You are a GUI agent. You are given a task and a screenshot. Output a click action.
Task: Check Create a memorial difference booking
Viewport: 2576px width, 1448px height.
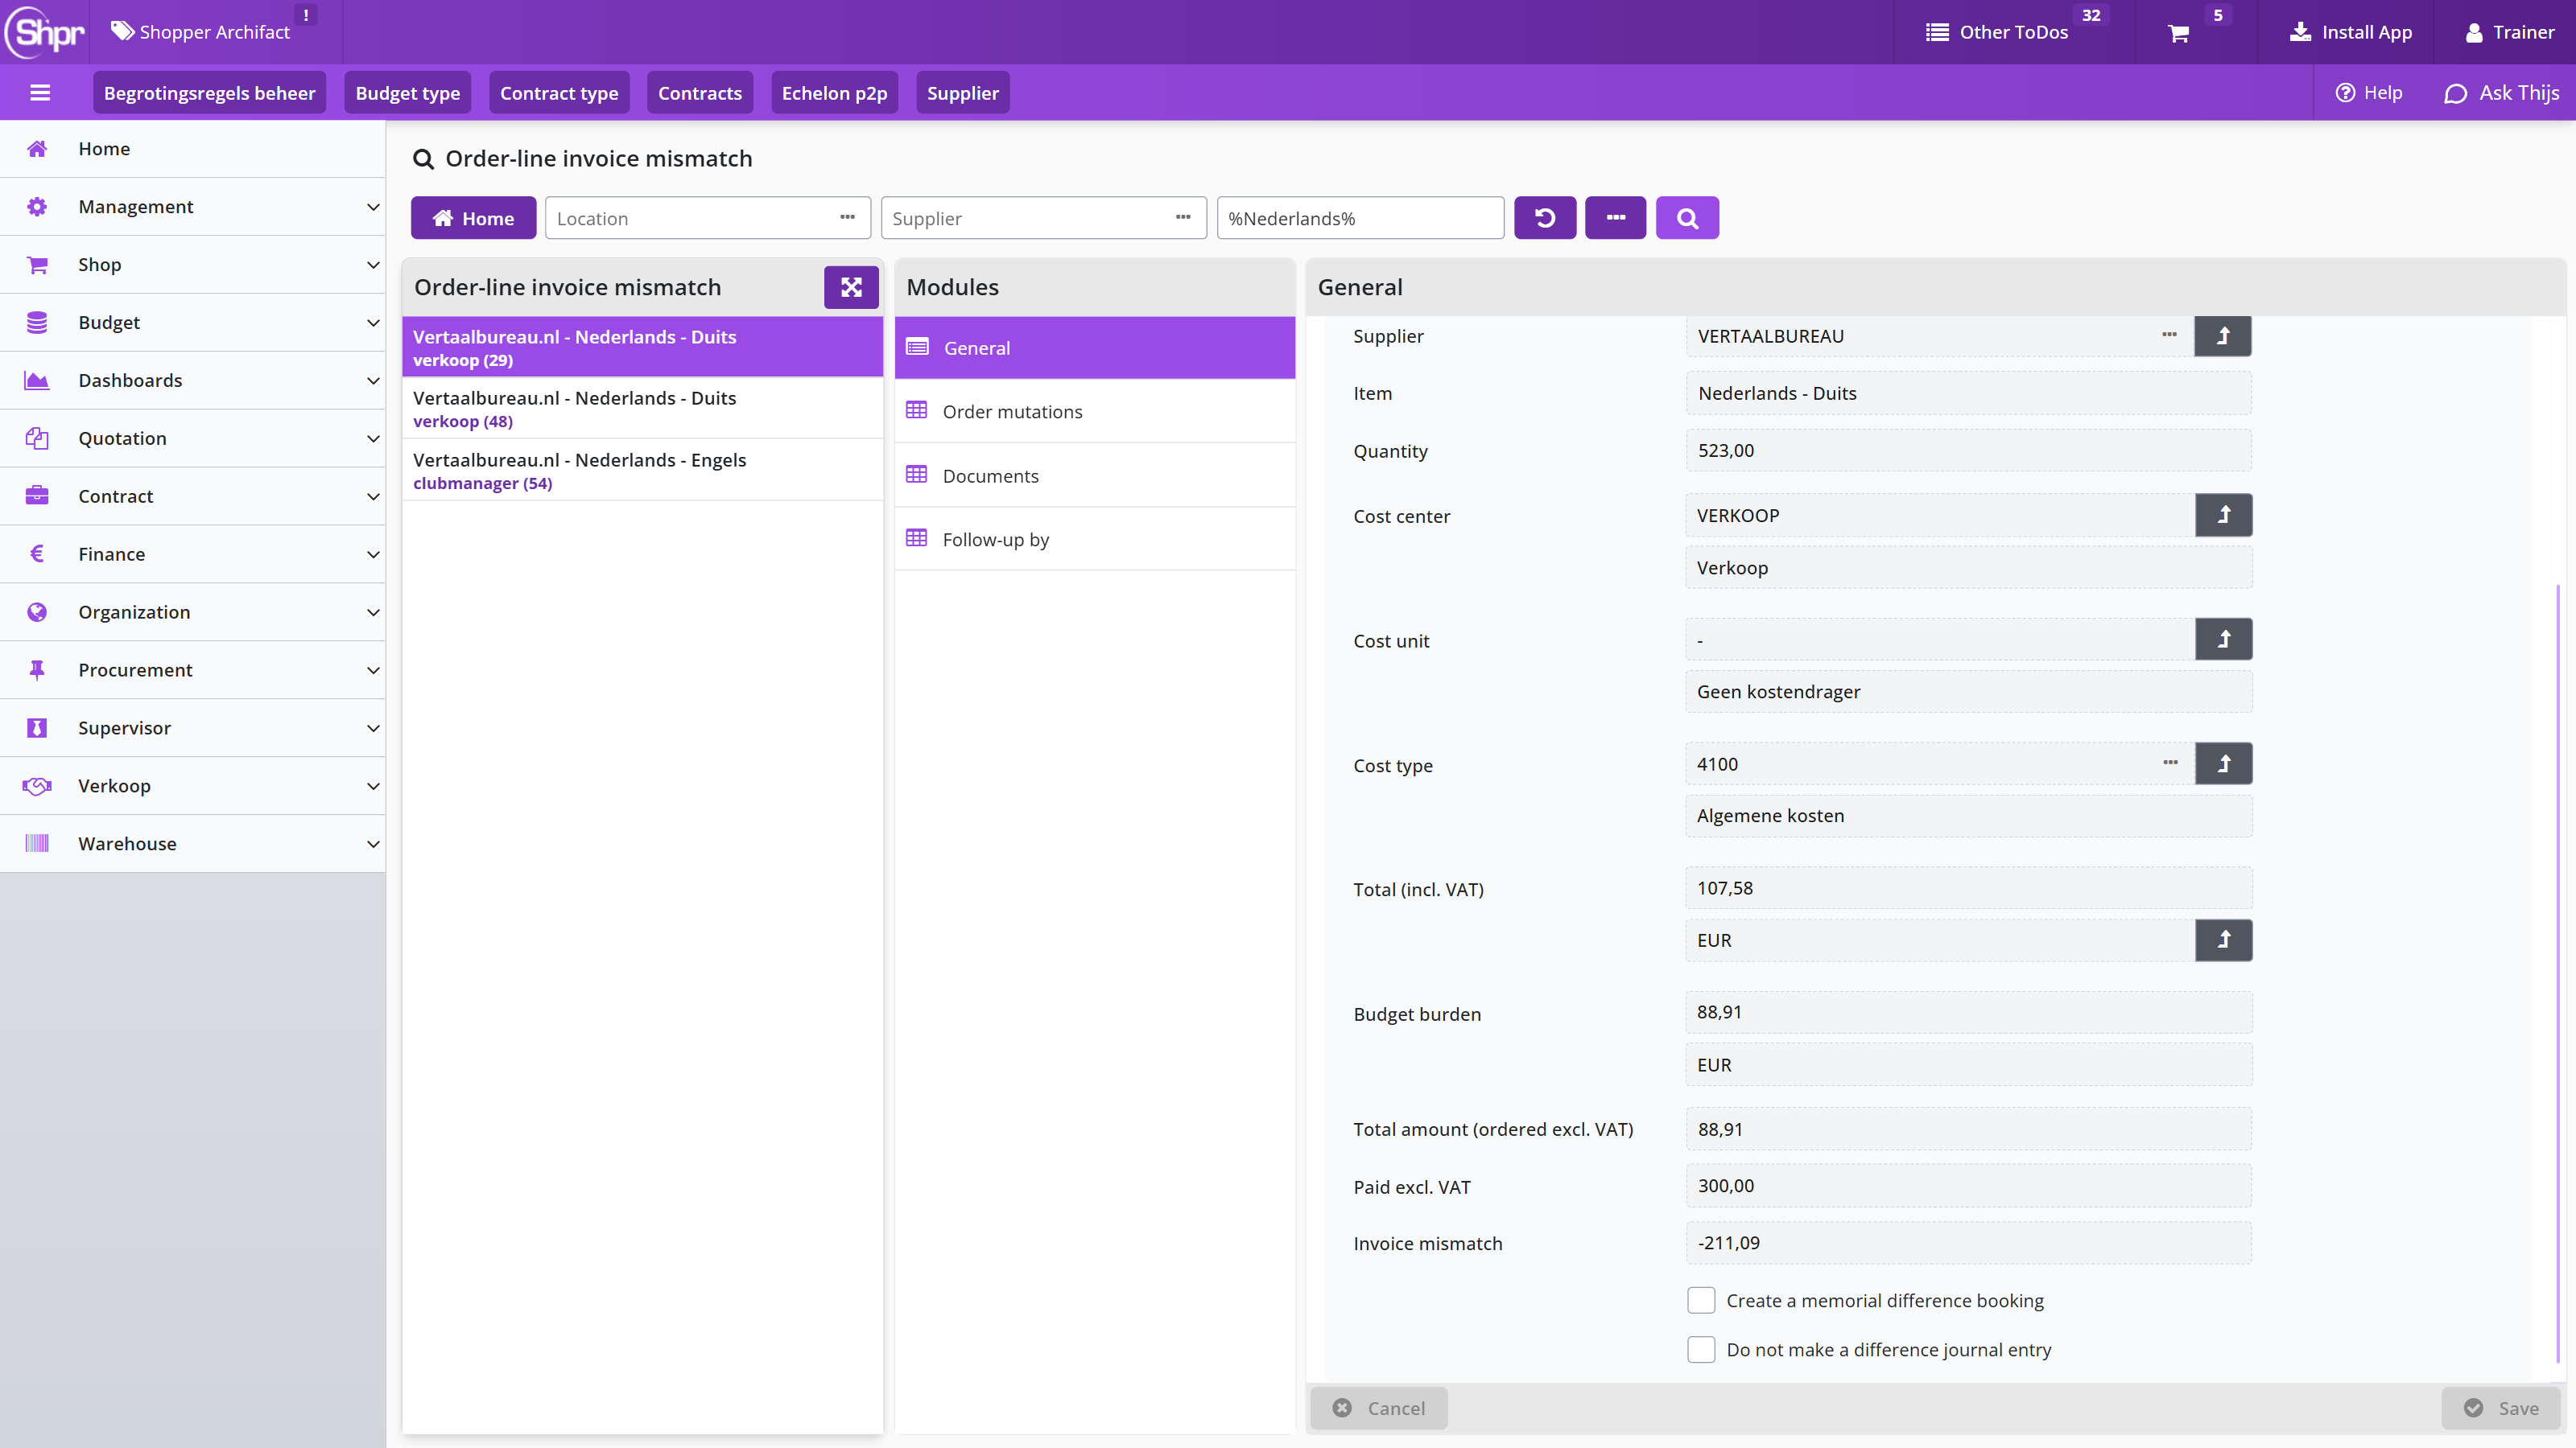(1701, 1300)
